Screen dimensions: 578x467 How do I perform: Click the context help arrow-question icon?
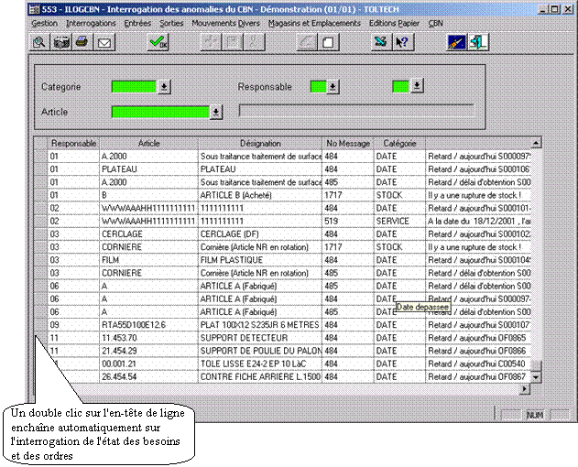(402, 42)
